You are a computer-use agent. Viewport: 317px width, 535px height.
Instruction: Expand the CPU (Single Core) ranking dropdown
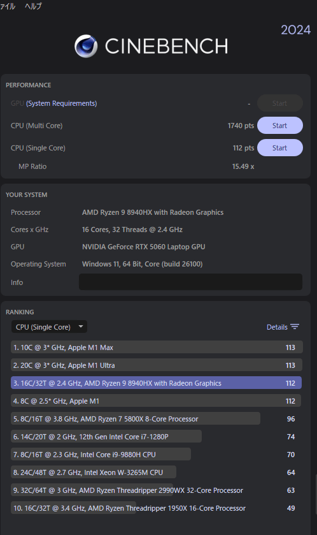[x=50, y=327]
